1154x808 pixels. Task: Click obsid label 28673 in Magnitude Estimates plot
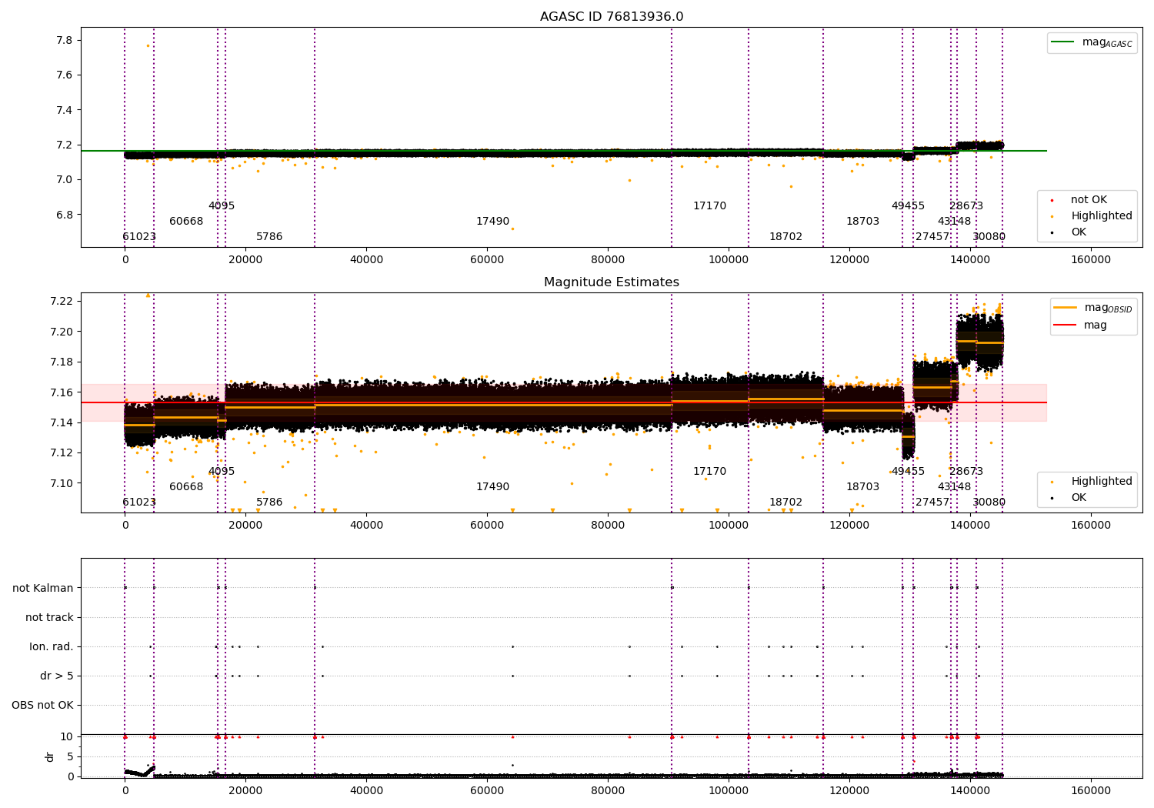pyautogui.click(x=966, y=472)
